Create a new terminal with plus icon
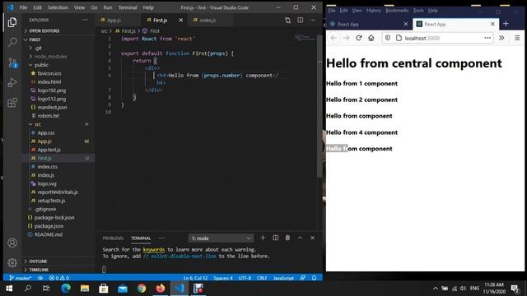527x296 pixels. [x=263, y=238]
